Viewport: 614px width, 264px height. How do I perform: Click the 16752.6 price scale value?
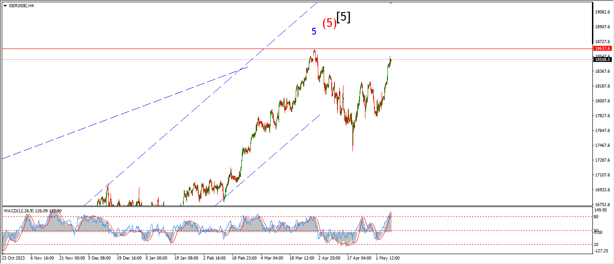601,204
